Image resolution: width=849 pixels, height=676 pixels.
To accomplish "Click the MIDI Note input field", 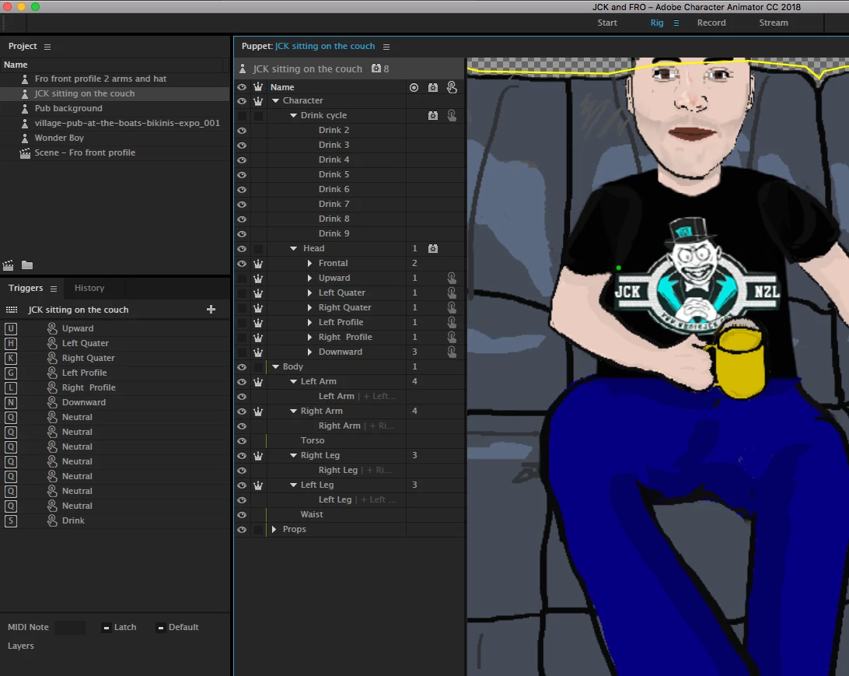I will 70,627.
